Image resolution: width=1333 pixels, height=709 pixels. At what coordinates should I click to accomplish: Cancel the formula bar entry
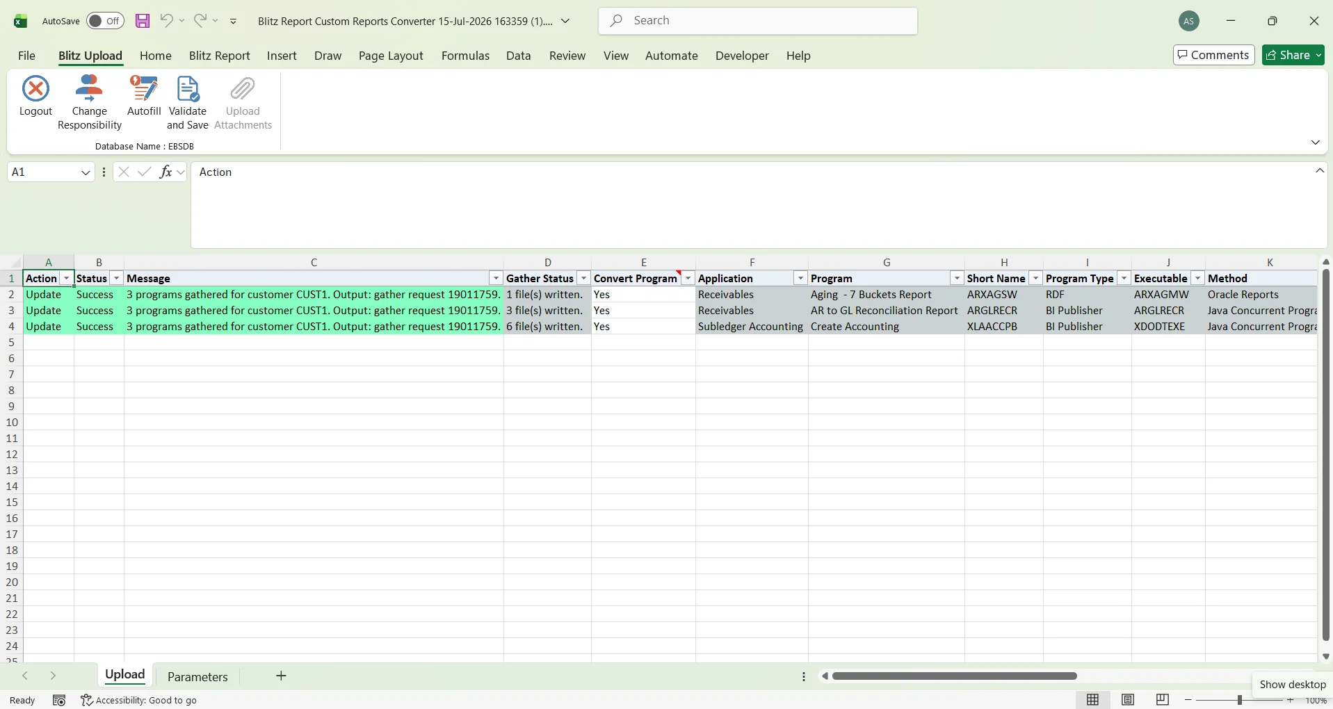coord(124,172)
